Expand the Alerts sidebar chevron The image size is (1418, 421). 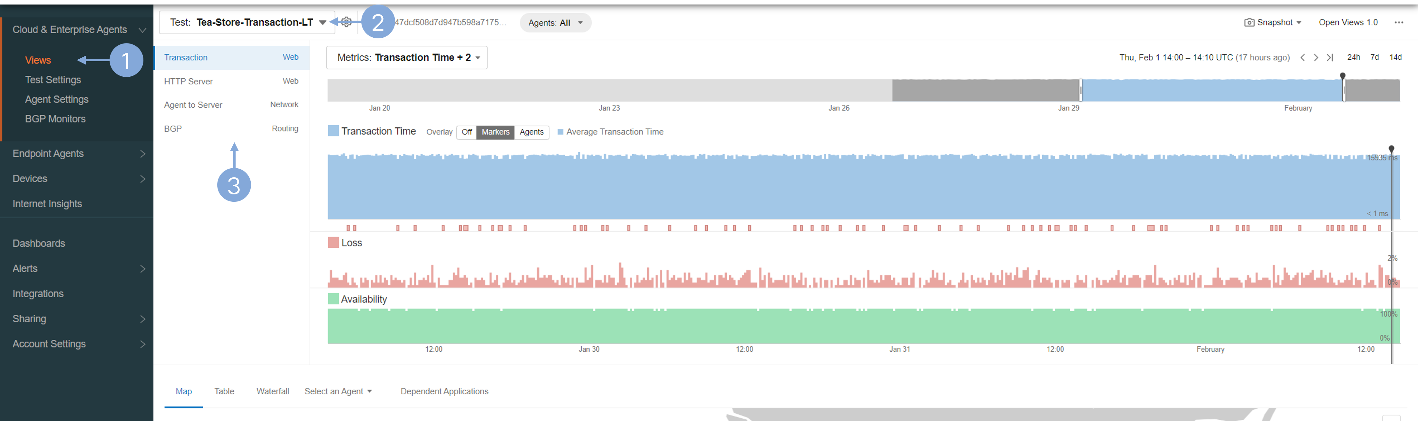(x=142, y=269)
